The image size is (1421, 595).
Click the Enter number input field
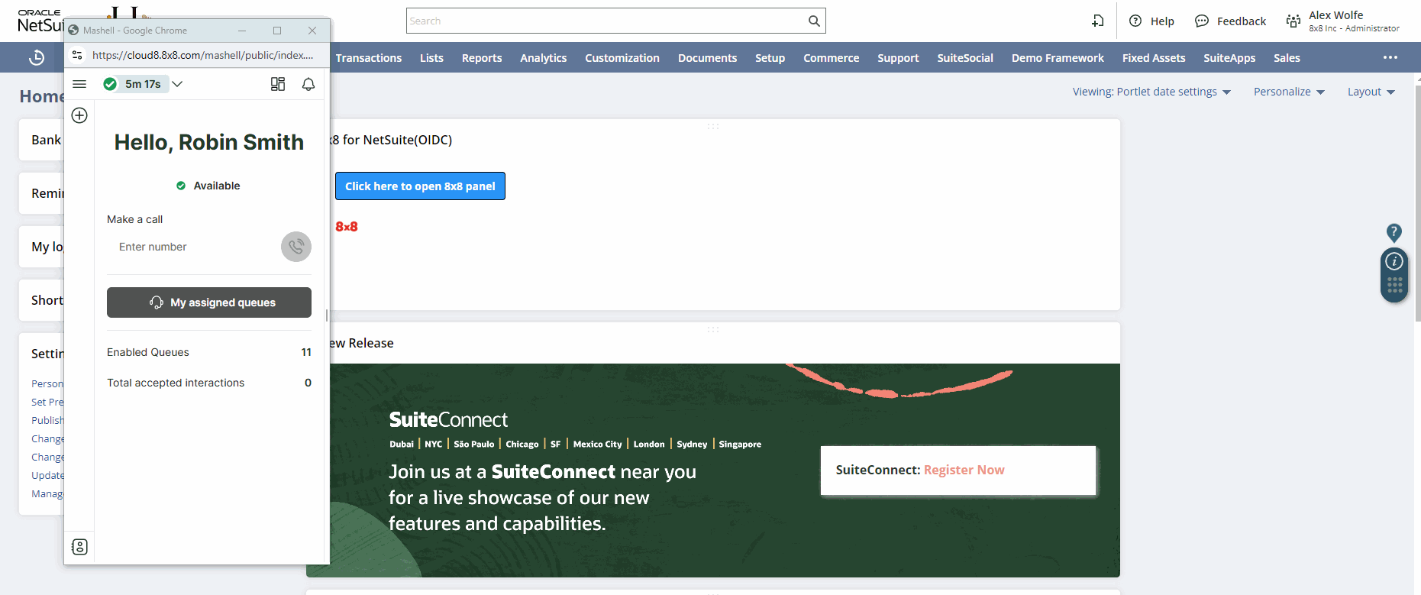click(x=191, y=247)
